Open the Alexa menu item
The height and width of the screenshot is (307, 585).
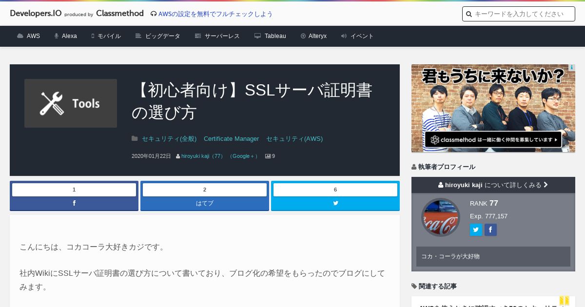click(x=65, y=36)
